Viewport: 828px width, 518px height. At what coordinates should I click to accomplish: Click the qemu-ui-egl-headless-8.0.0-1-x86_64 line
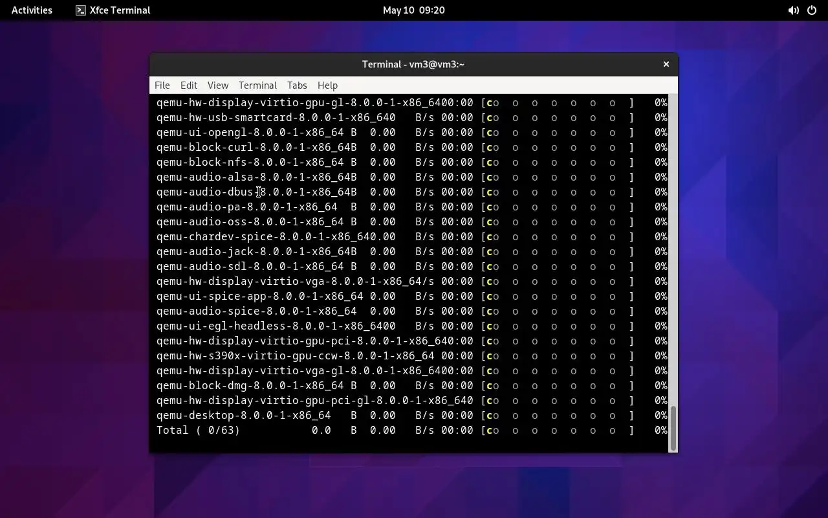point(411,326)
